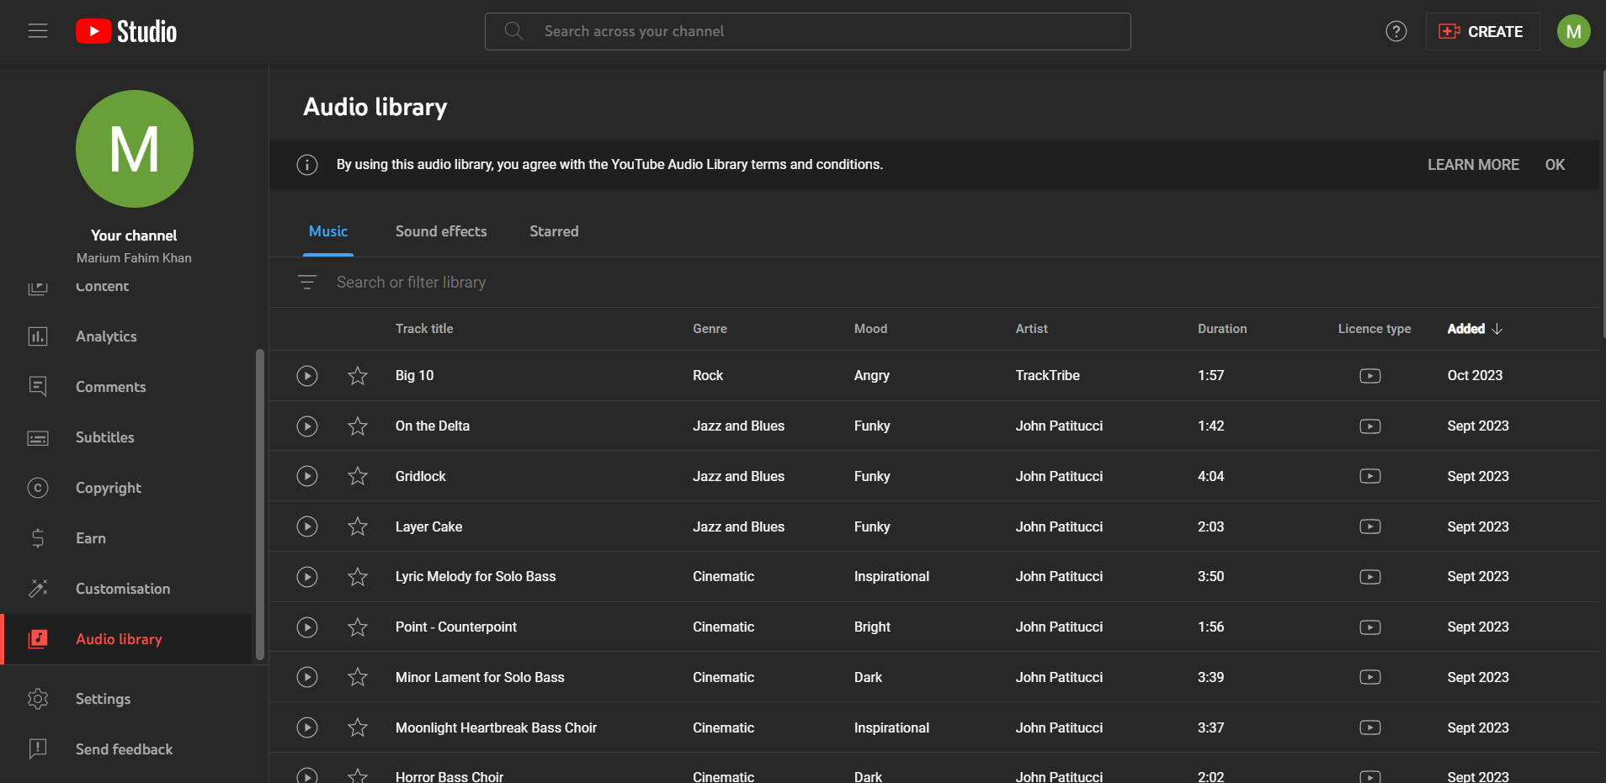Play the Point - Counterpoint track
Screen dimensions: 1606x783
point(307,627)
